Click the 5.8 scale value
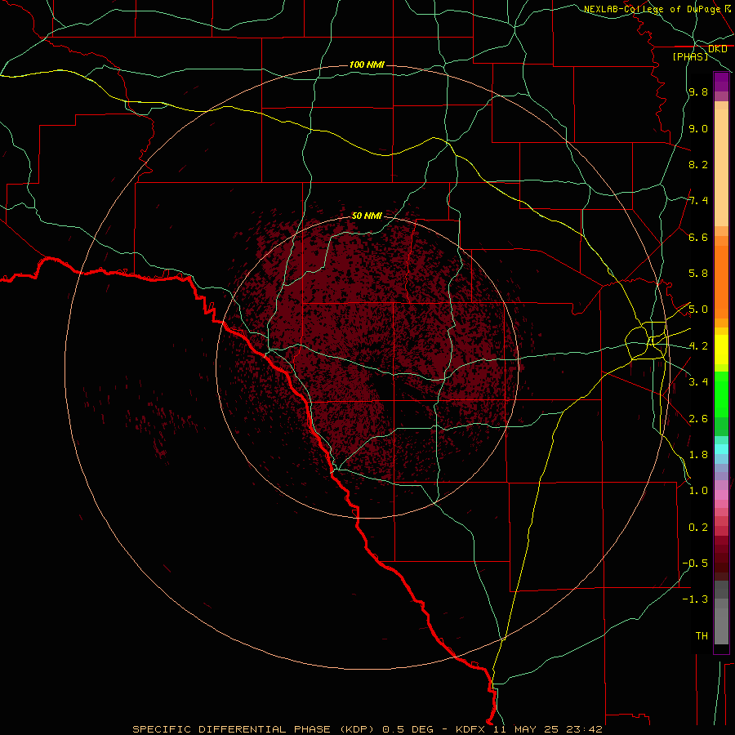 pyautogui.click(x=698, y=274)
